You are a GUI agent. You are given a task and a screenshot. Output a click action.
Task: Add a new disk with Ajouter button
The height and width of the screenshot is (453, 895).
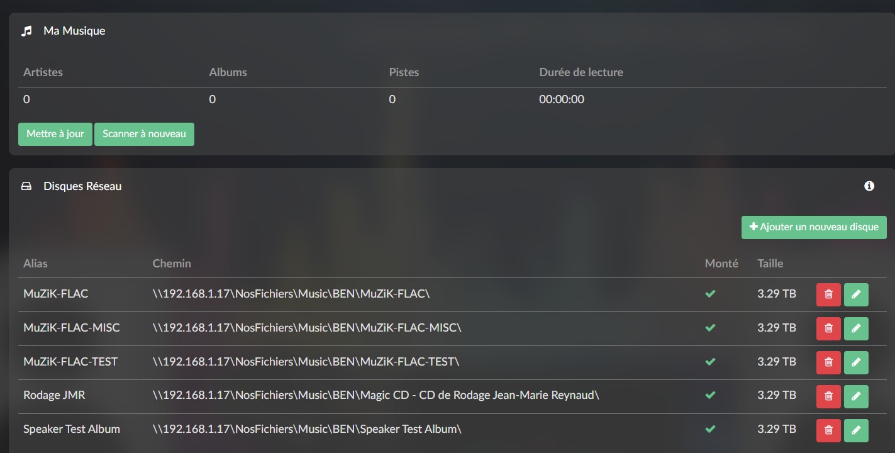tap(814, 227)
